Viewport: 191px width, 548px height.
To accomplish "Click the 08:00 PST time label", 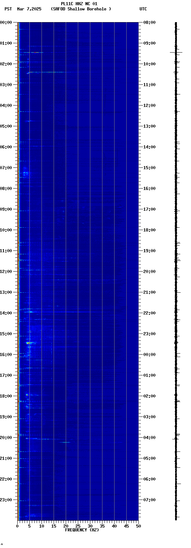I will tap(6, 189).
